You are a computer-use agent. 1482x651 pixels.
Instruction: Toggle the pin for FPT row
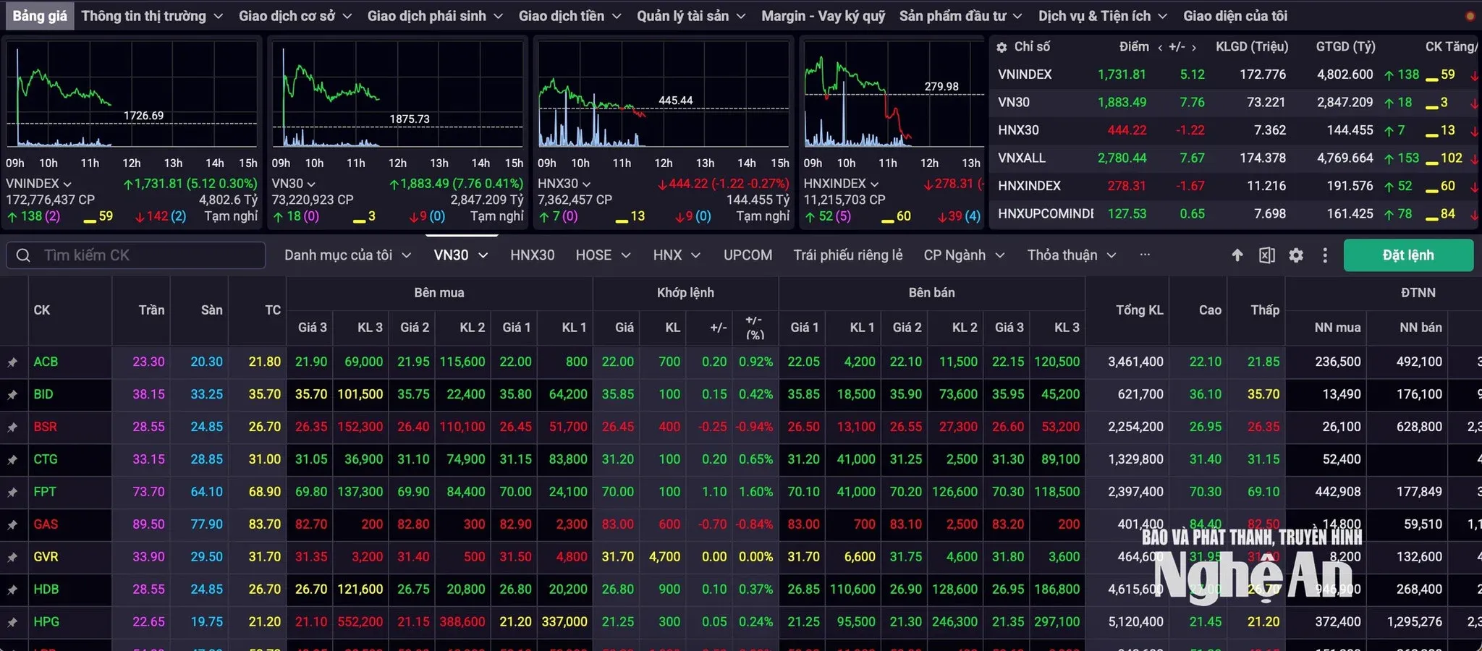12,492
